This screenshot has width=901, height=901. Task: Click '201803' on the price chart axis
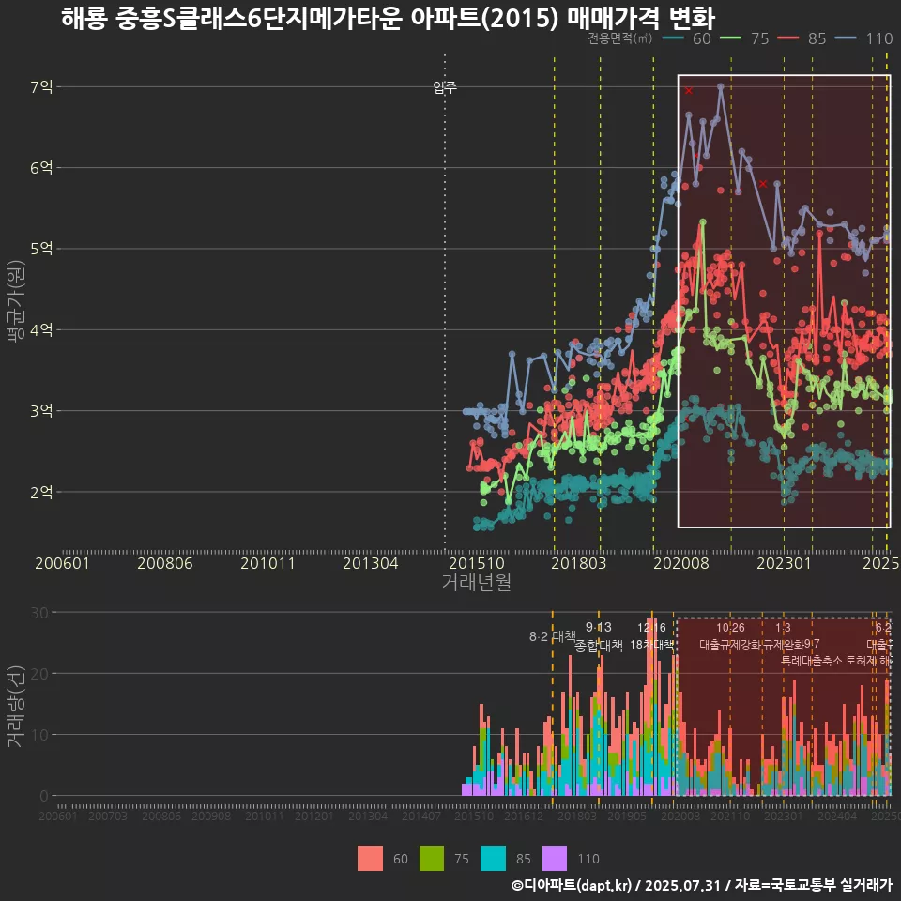click(x=579, y=563)
